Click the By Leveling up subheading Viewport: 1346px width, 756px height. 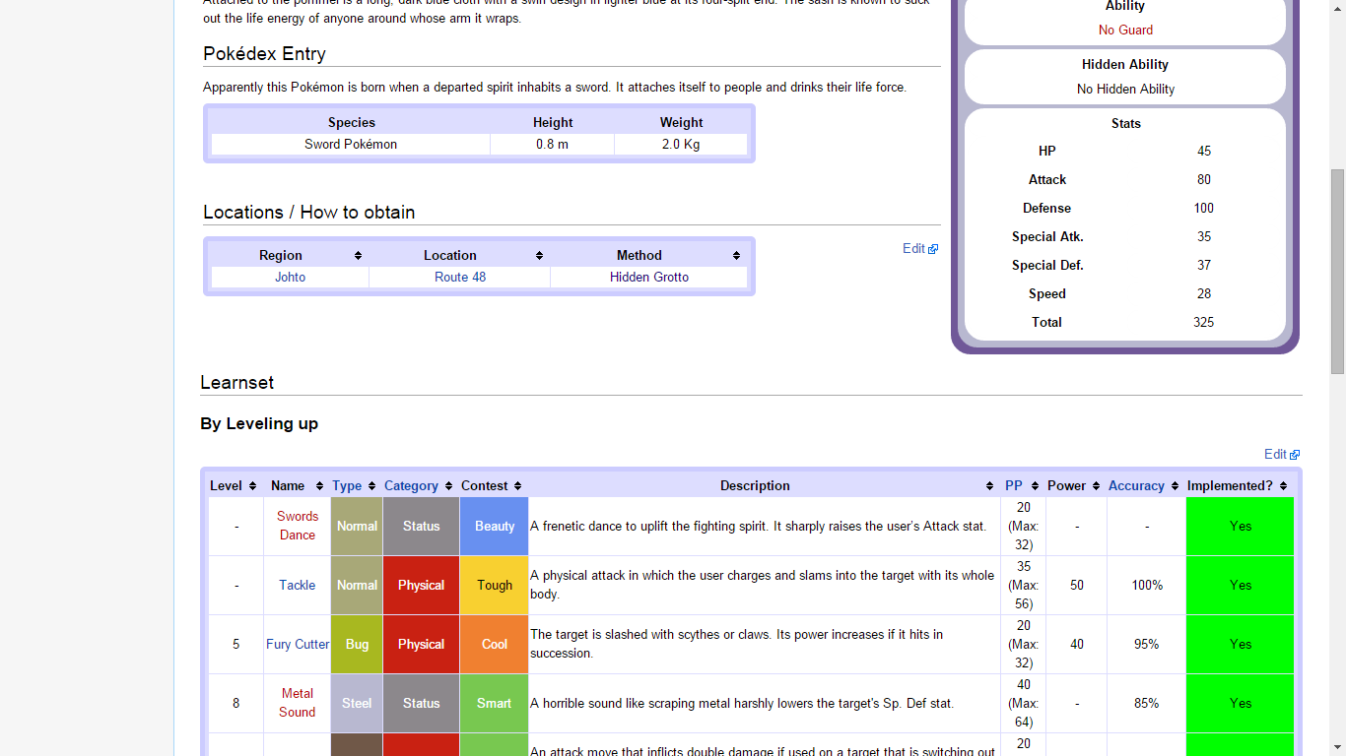[259, 424]
